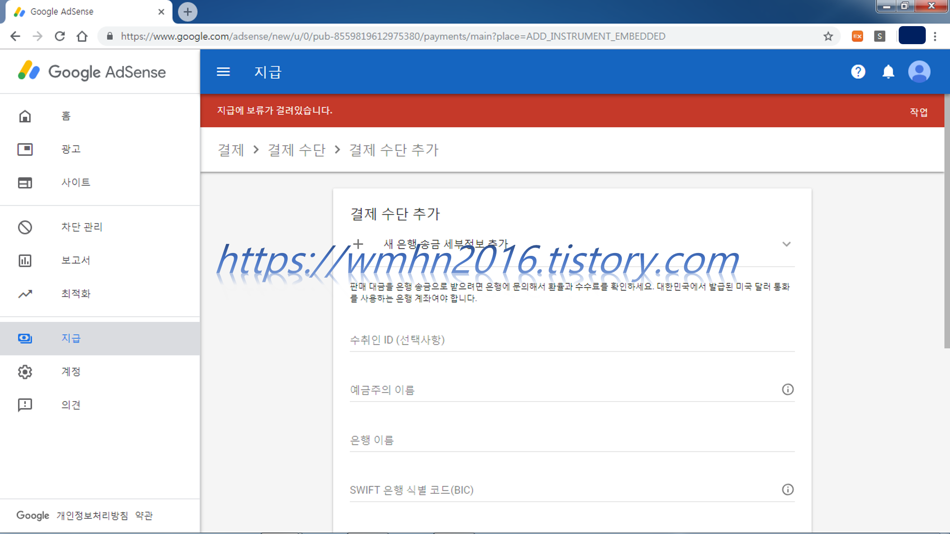Image resolution: width=950 pixels, height=534 pixels.
Task: Reload the page with the refresh icon
Action: click(60, 36)
